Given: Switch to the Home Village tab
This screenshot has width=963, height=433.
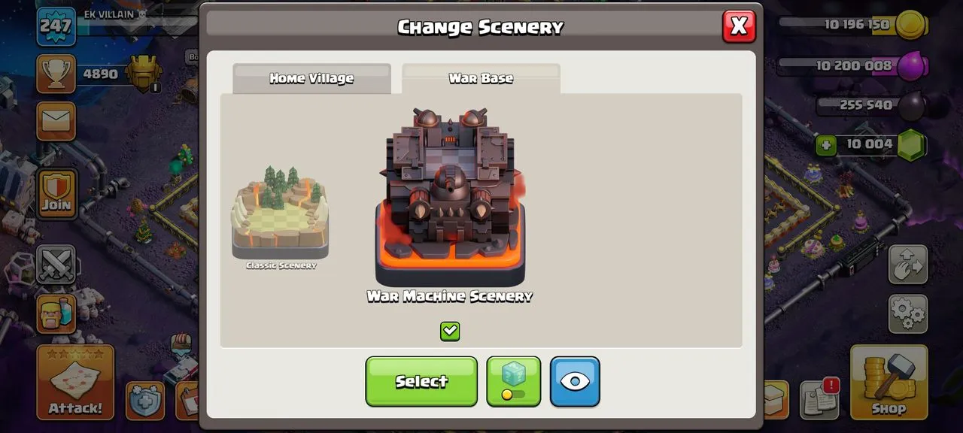Looking at the screenshot, I should pyautogui.click(x=311, y=78).
